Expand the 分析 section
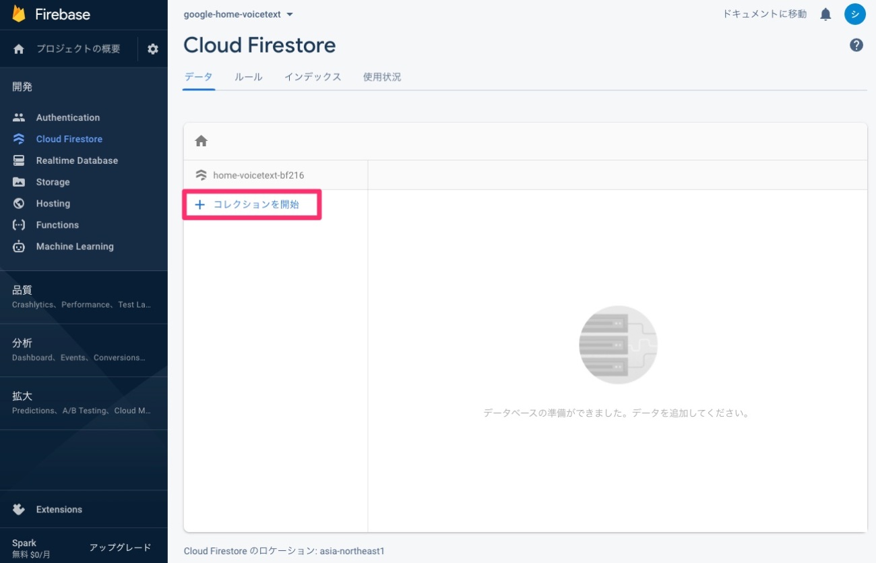The height and width of the screenshot is (563, 876). click(84, 350)
